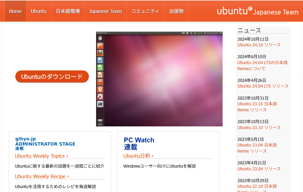Click the Firefox icon in the Ubuntu launcher

100,53
